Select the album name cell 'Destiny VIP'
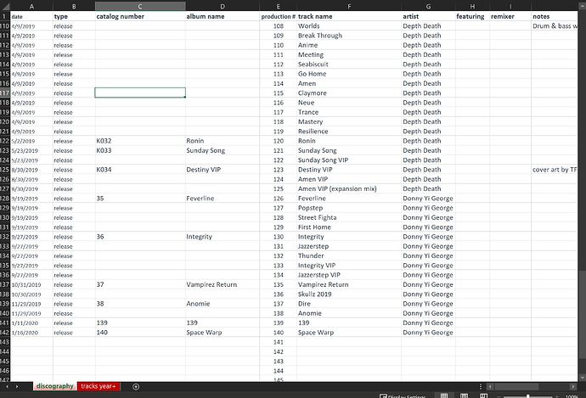Image resolution: width=586 pixels, height=398 pixels. (223, 170)
